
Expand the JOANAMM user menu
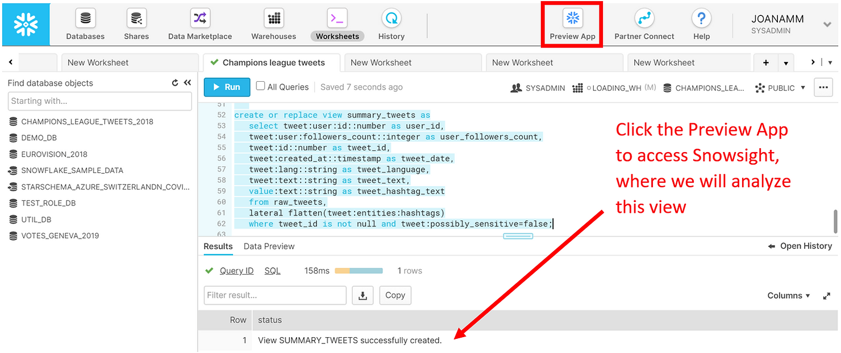tap(827, 24)
